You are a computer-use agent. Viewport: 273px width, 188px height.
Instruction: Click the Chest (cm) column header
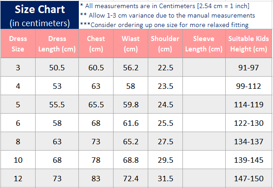(x=96, y=44)
